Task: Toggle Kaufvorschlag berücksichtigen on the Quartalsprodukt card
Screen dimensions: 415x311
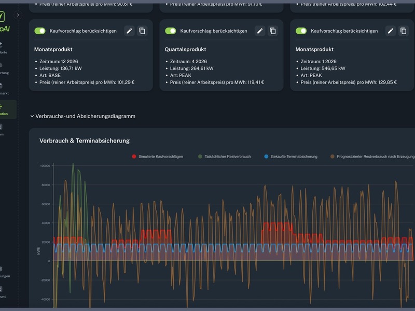Action: pyautogui.click(x=171, y=31)
